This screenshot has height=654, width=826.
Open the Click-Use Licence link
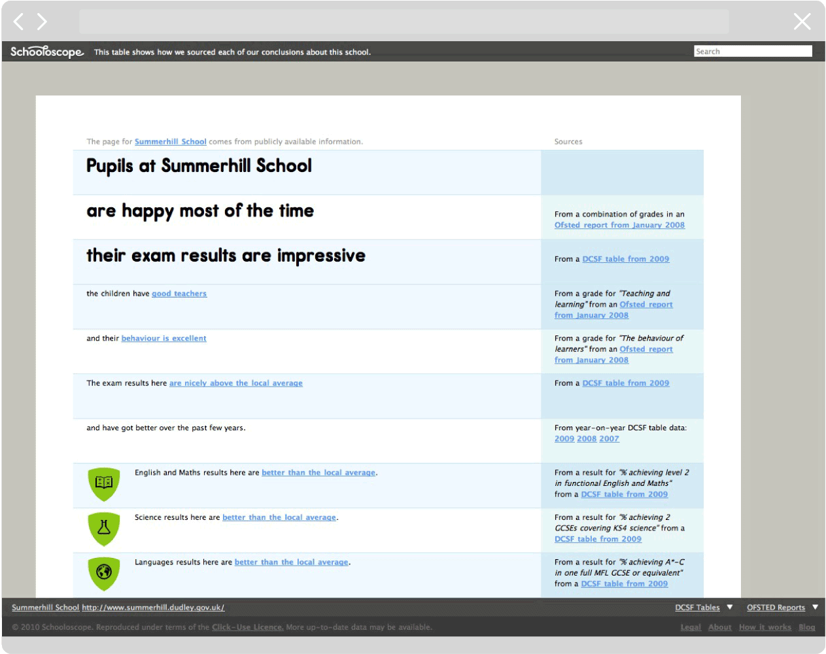248,627
